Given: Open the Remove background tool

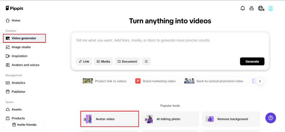Looking at the screenshot, I should (231, 119).
